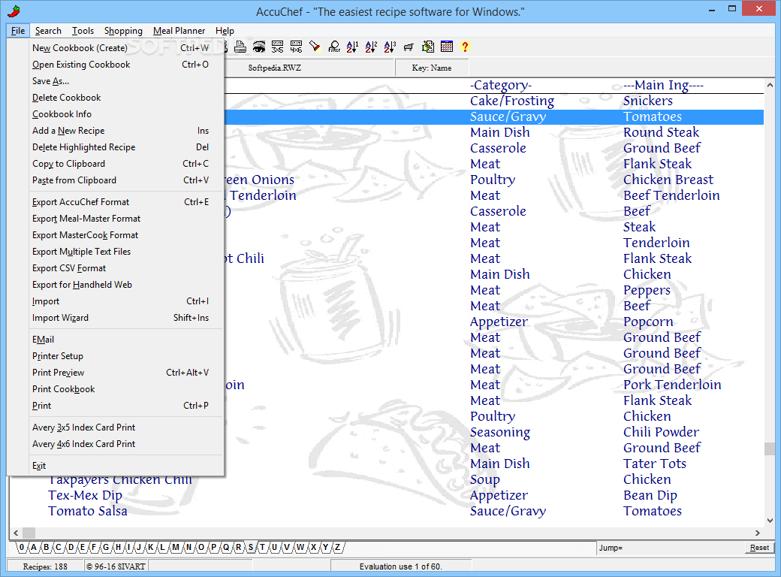Click the vertical scrollbar thumb
Screen dimensions: 781x577
[770, 449]
